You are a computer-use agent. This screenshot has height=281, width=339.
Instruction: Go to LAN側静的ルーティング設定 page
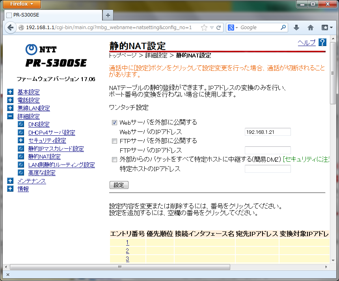coord(61,165)
